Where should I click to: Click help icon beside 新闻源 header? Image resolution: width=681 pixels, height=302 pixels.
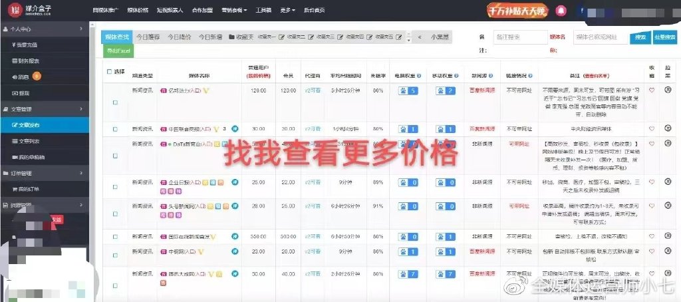click(490, 76)
